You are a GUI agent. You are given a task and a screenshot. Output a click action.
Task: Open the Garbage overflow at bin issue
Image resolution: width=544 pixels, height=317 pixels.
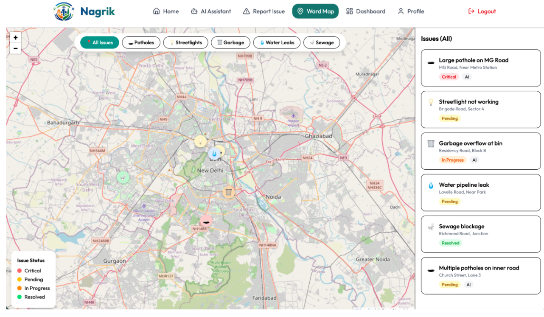tap(481, 151)
